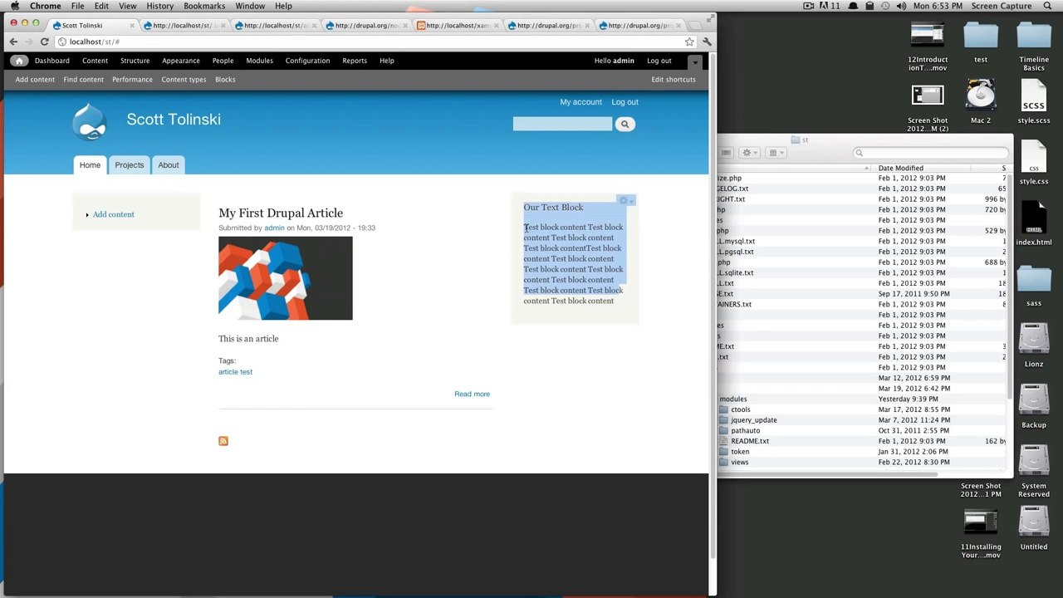Open the Blocks shortcut
1063x598 pixels.
pos(225,80)
